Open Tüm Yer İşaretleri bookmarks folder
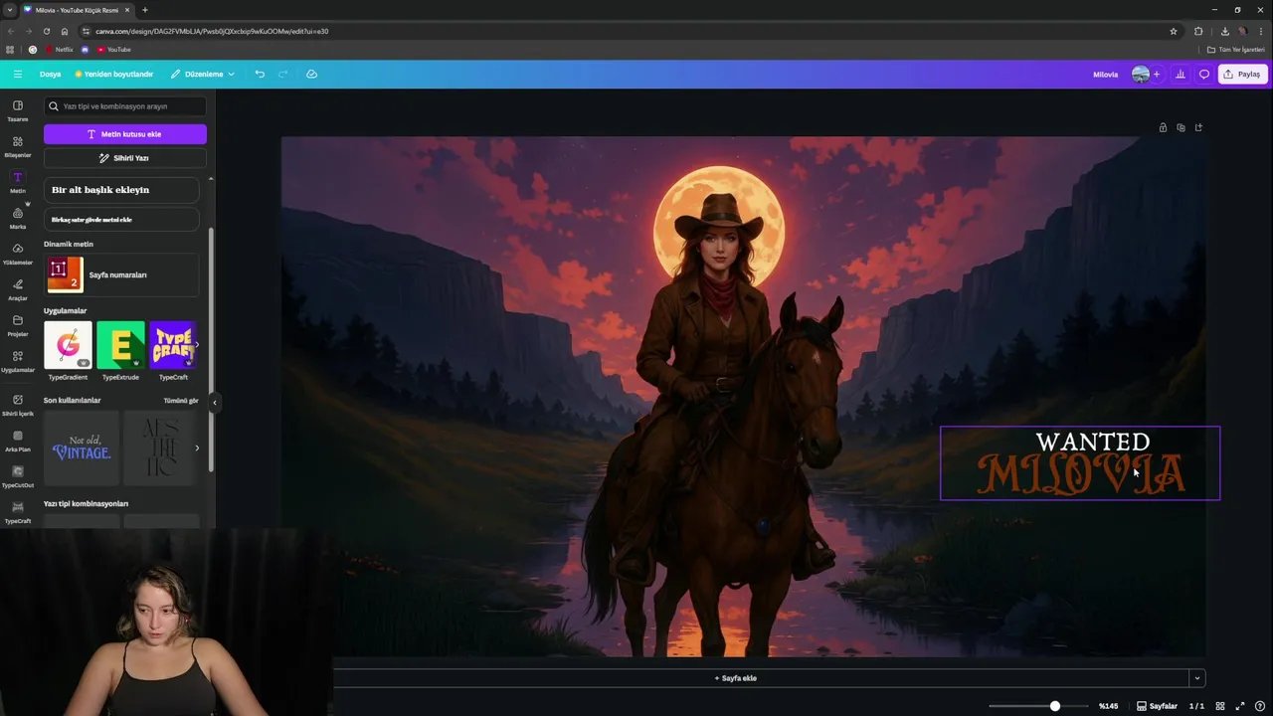The image size is (1273, 716). point(1235,49)
